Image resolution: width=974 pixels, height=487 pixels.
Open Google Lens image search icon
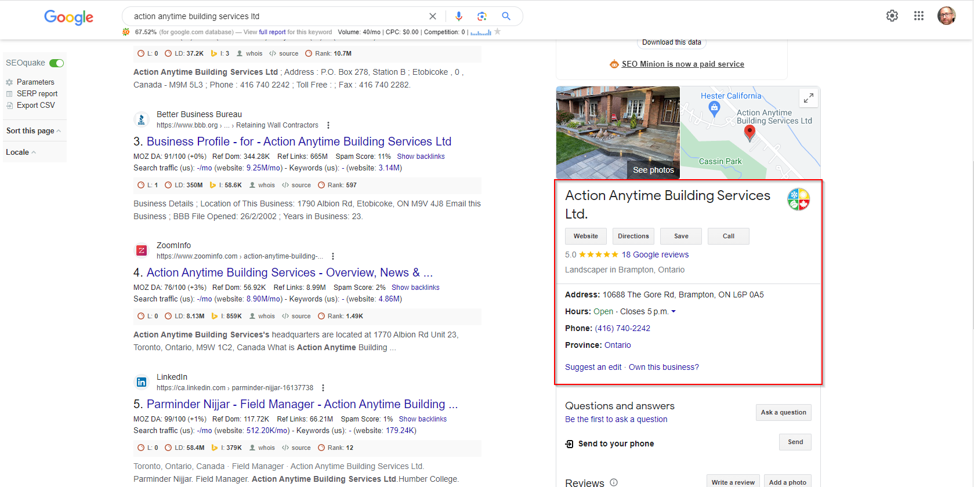pyautogui.click(x=482, y=16)
